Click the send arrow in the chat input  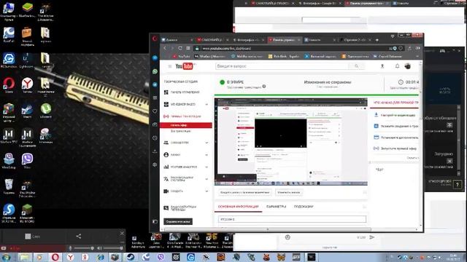(371, 237)
